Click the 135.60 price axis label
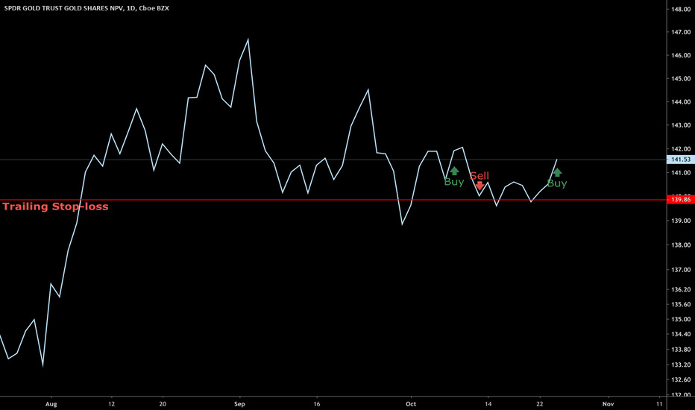695x410 pixels. pyautogui.click(x=681, y=304)
